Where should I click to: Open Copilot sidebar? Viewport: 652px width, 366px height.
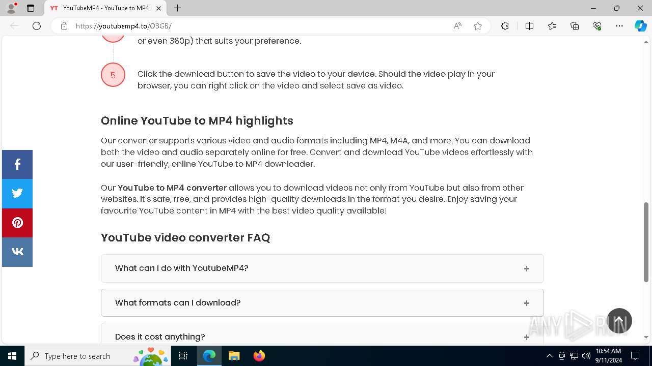click(640, 26)
